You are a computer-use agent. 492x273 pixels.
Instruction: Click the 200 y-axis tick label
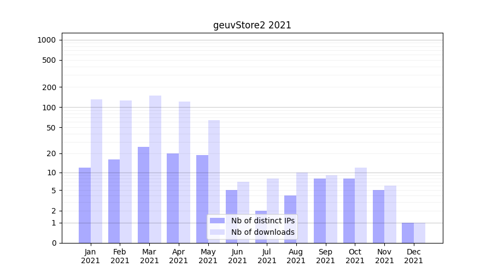click(x=50, y=87)
